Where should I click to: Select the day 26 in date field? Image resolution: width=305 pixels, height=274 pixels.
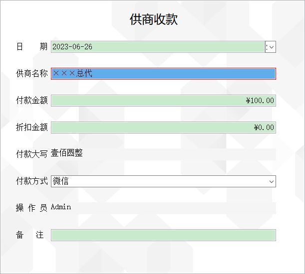click(88, 47)
